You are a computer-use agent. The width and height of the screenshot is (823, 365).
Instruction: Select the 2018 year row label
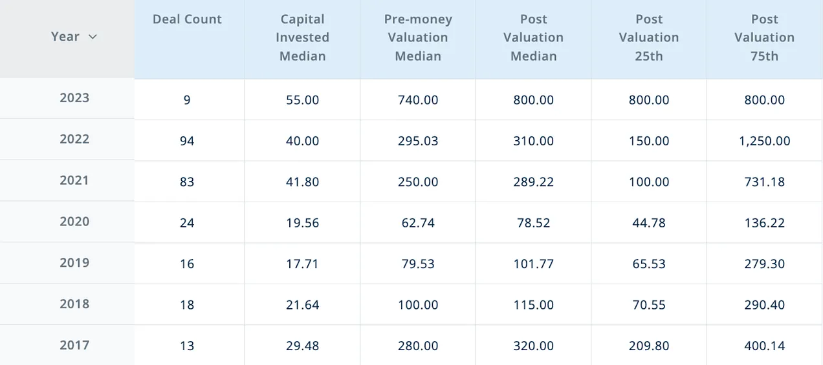74,304
